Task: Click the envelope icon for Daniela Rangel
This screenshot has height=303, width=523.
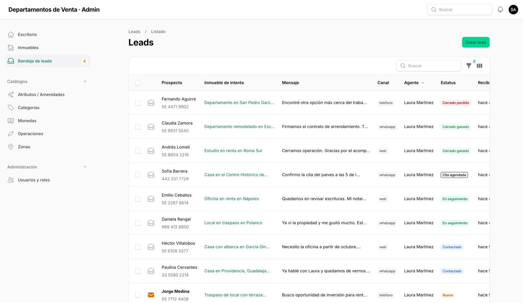Action: coord(151,223)
